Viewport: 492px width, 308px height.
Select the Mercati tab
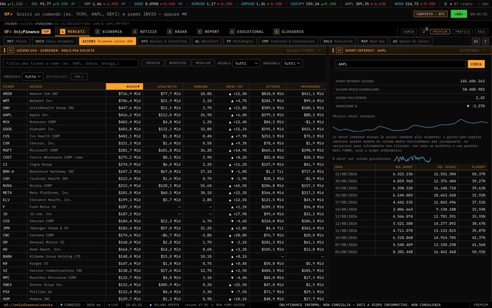72,32
